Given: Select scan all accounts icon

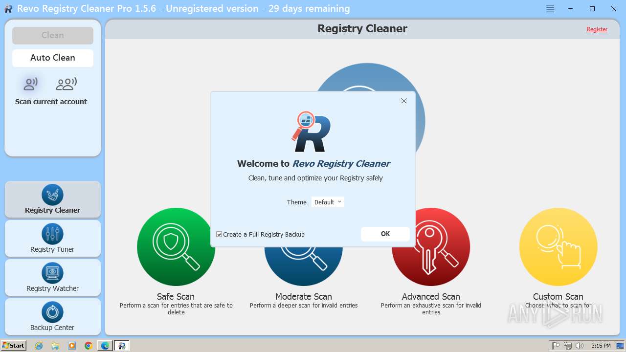Looking at the screenshot, I should (67, 84).
